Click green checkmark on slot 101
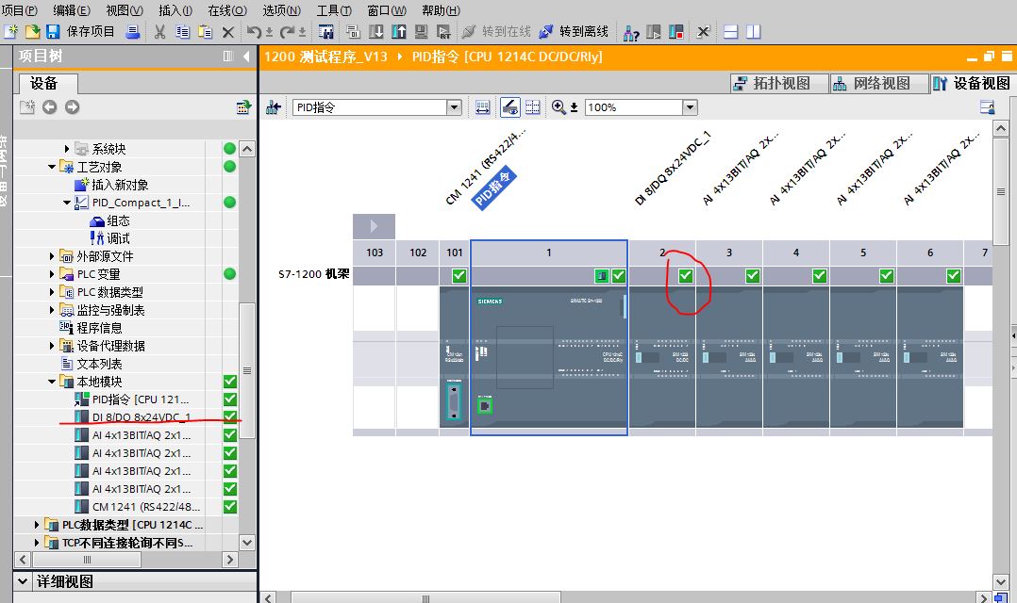Viewport: 1017px width, 603px height. click(x=459, y=276)
